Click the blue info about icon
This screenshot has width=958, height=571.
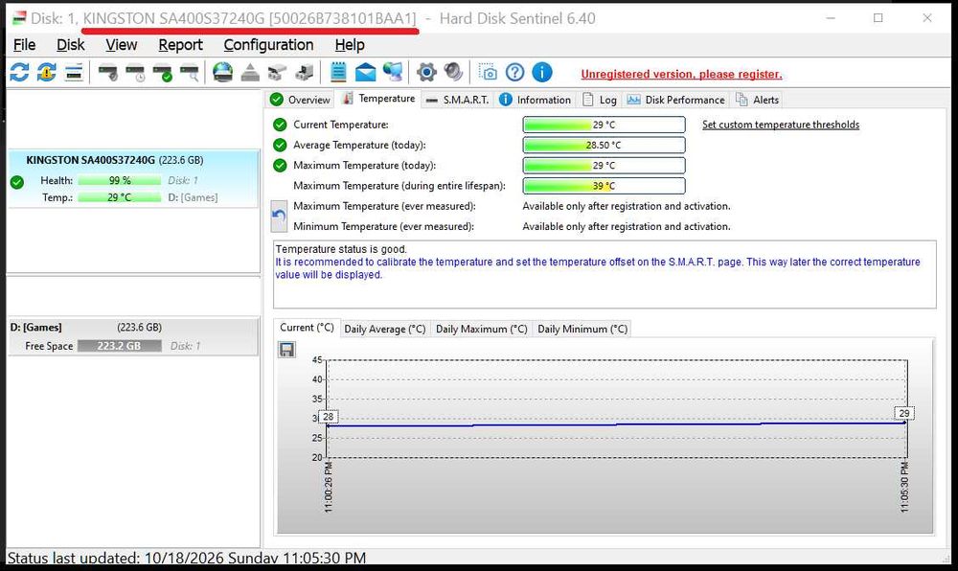point(542,72)
